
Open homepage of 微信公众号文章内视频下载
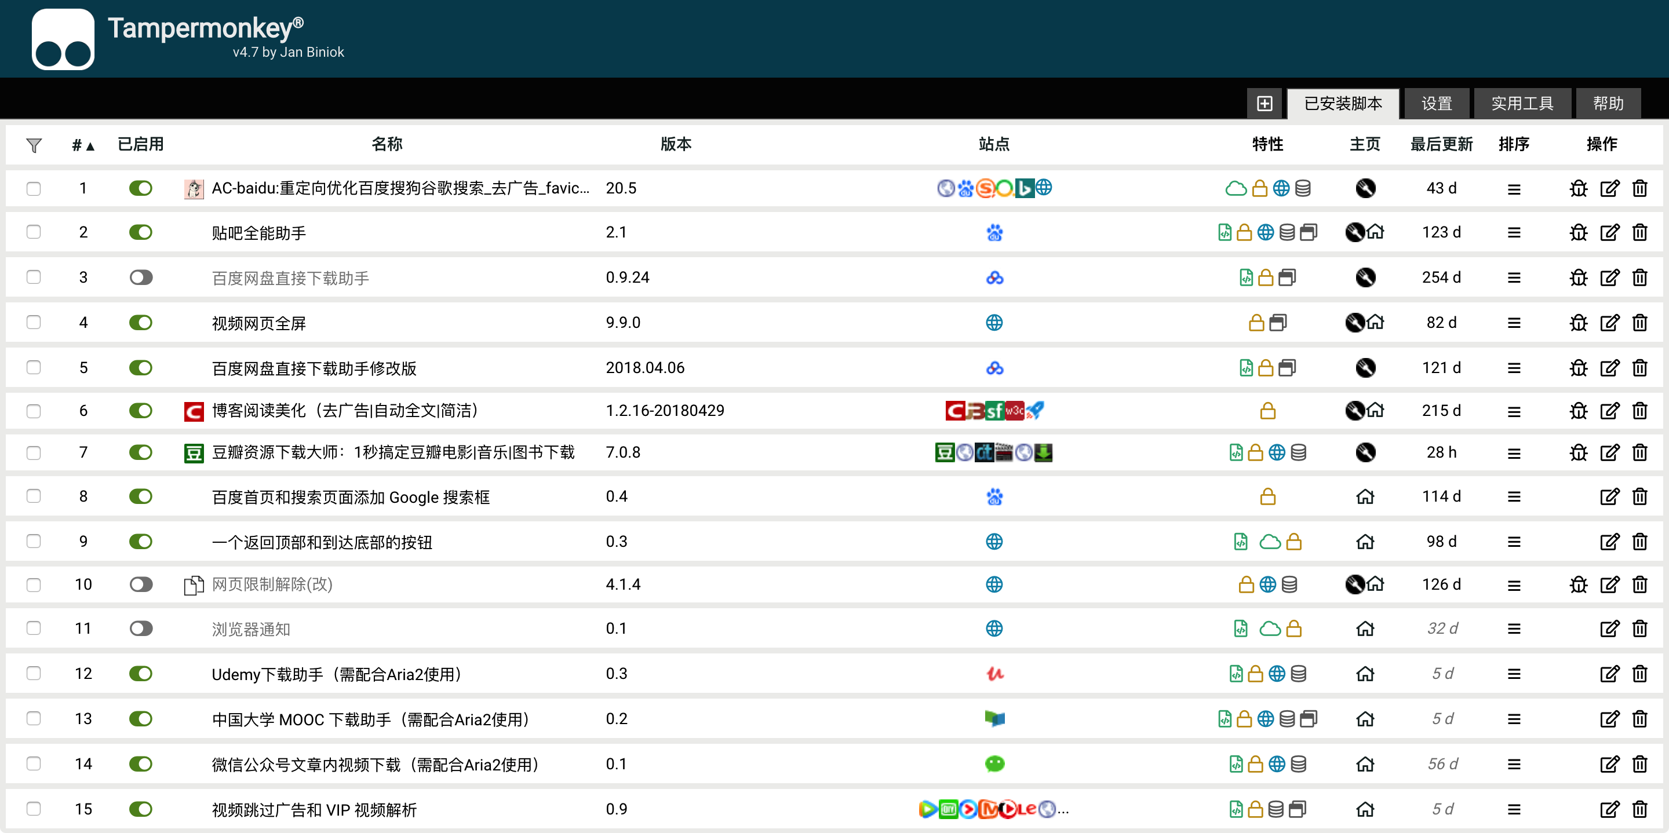(x=1365, y=764)
